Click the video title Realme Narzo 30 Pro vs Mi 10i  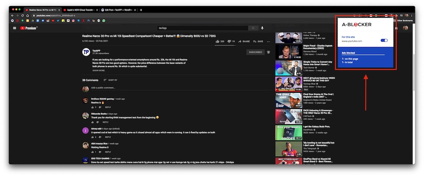click(149, 36)
